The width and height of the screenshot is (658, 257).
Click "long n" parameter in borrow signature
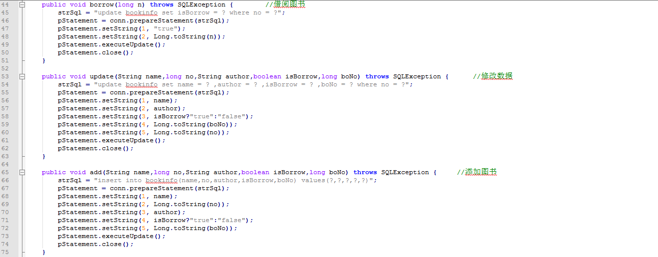(x=129, y=4)
